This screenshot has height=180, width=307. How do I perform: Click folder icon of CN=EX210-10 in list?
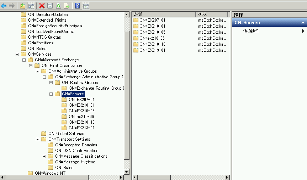pyautogui.click(x=136, y=44)
